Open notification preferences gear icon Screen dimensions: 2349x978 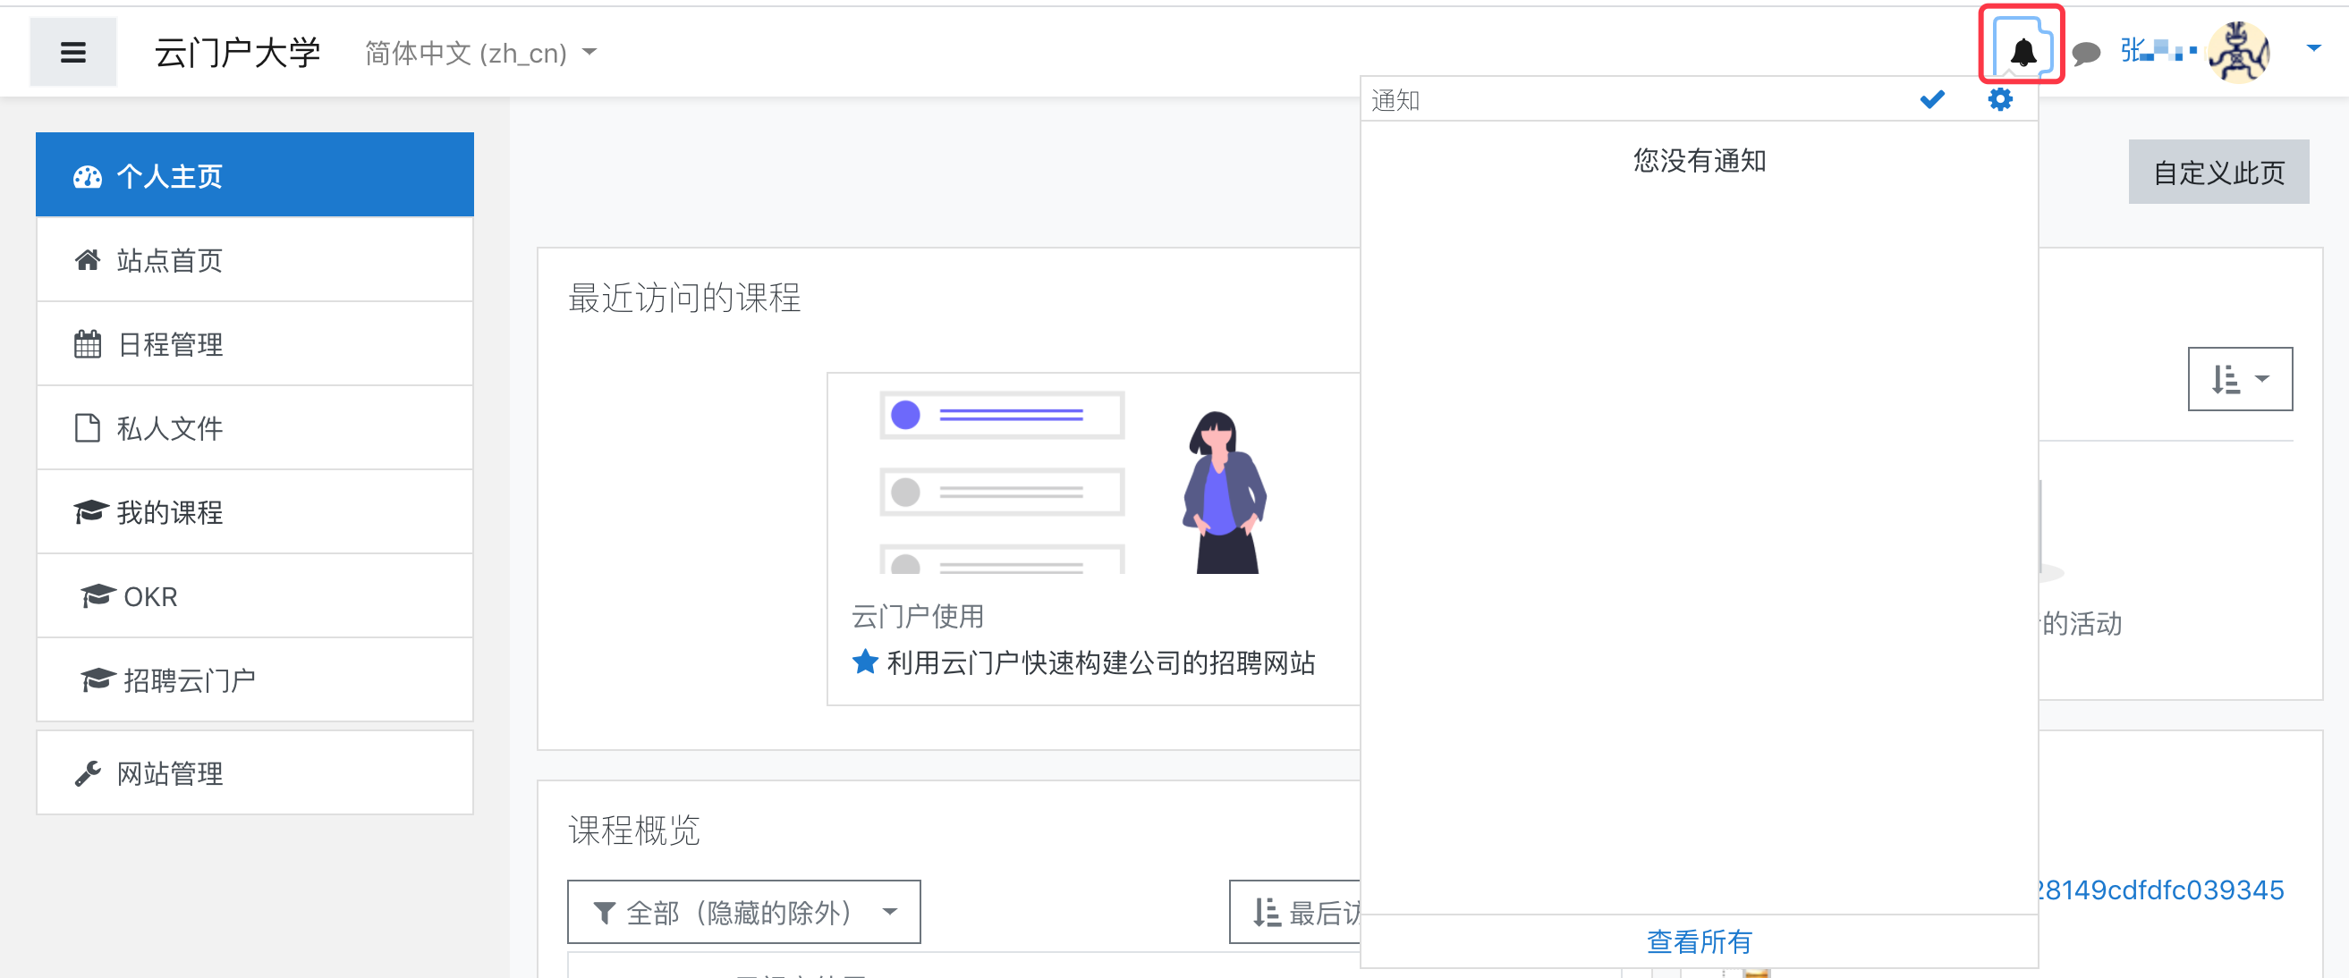pos(2000,98)
